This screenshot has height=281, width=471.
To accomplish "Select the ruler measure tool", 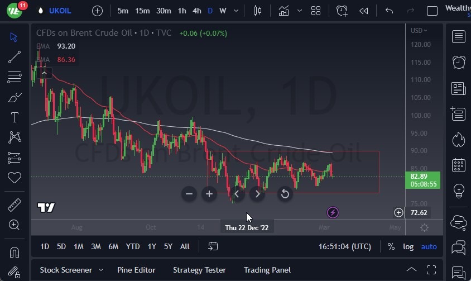I will tap(15, 205).
